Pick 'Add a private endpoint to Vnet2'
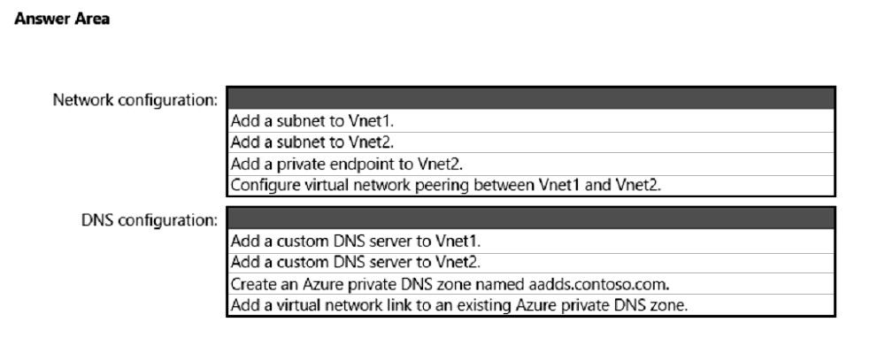Screen dimensions: 885x353 click(530, 164)
